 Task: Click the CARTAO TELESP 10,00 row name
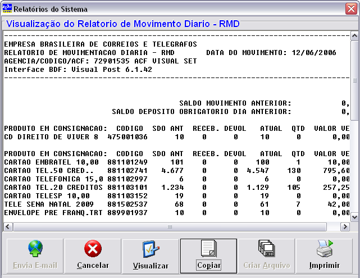[47, 196]
